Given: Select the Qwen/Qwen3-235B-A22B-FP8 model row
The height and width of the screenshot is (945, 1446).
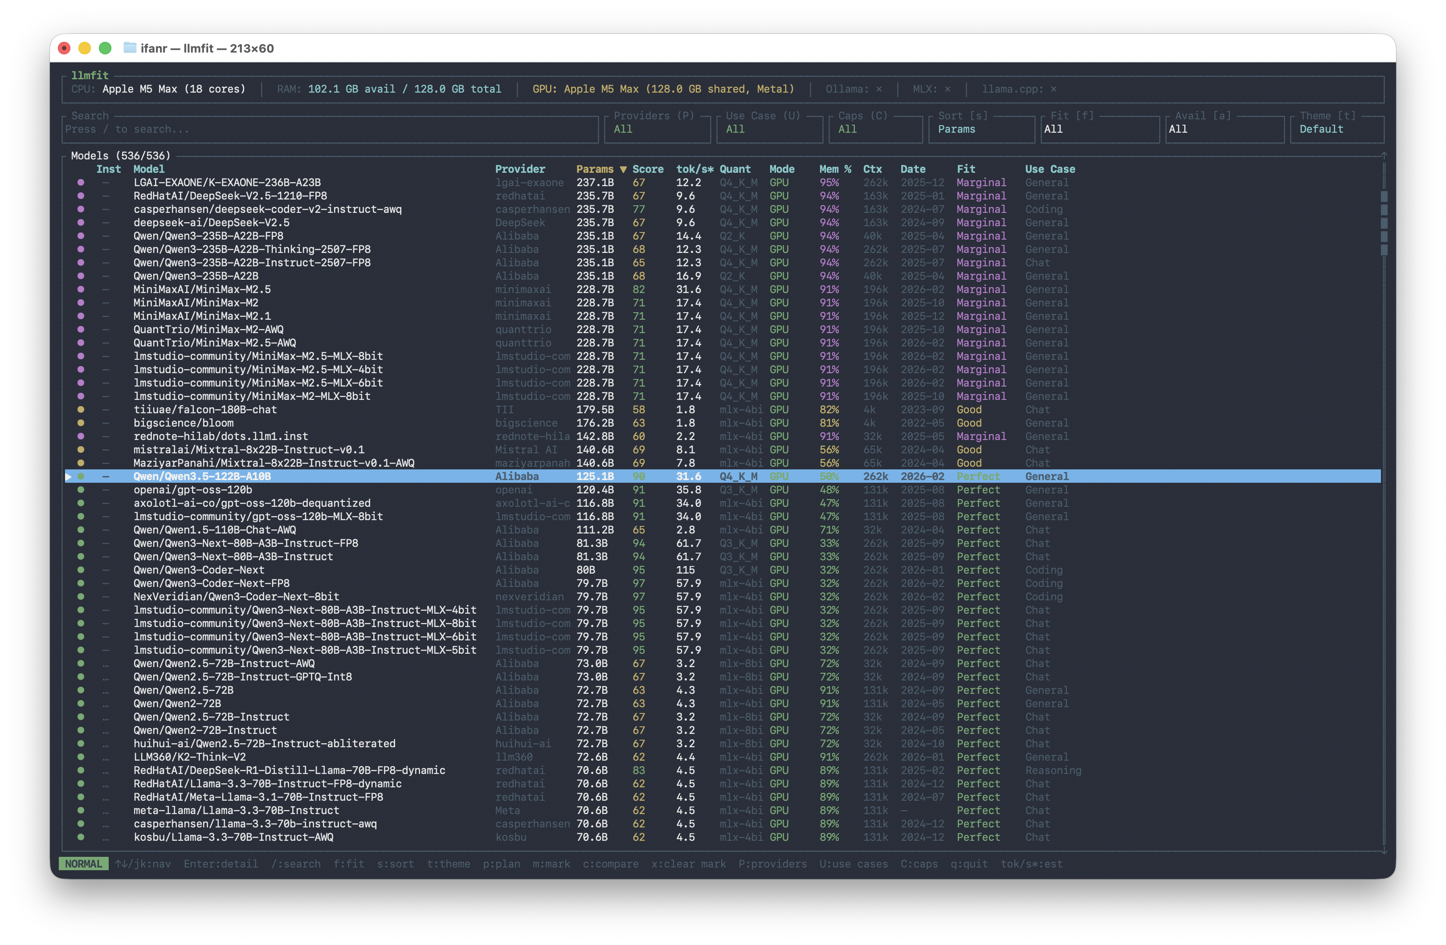Looking at the screenshot, I should pos(208,236).
